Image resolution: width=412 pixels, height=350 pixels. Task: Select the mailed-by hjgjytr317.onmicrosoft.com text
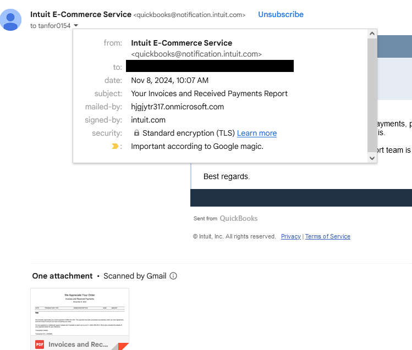pos(177,107)
